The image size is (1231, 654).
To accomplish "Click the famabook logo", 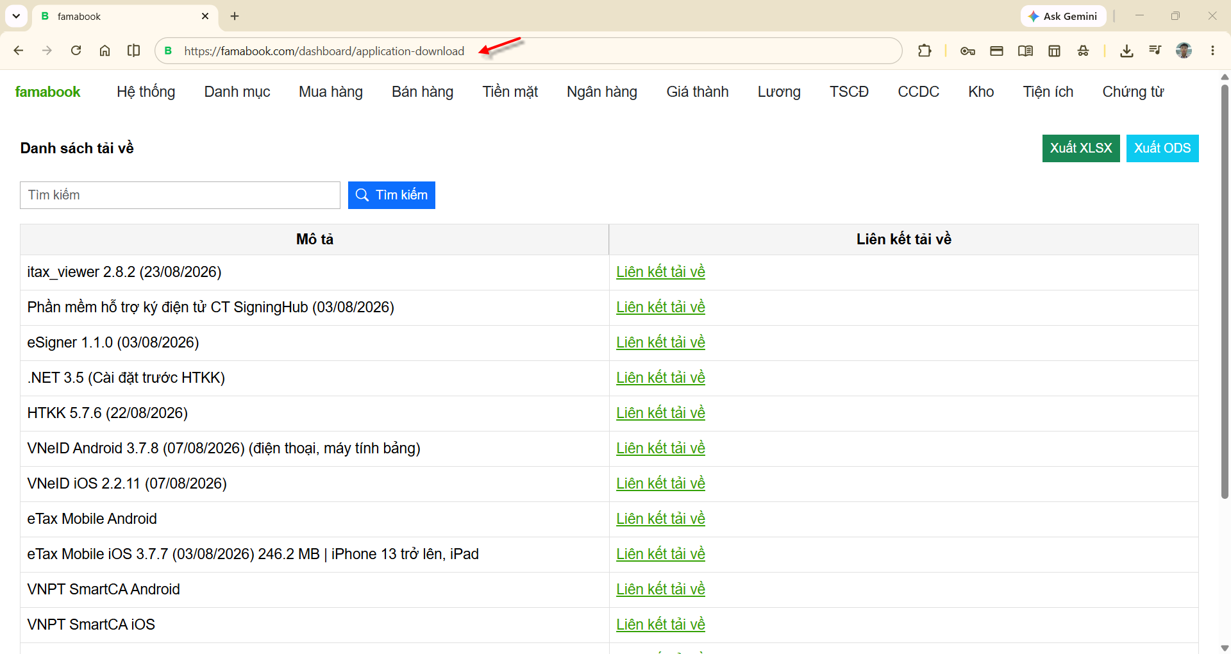I will point(48,92).
